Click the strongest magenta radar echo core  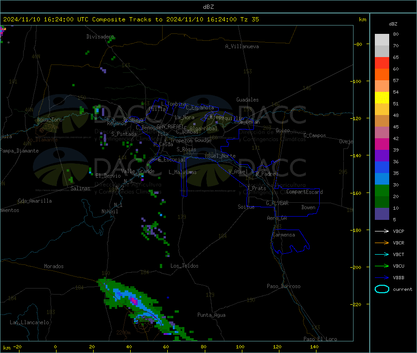pos(134,301)
